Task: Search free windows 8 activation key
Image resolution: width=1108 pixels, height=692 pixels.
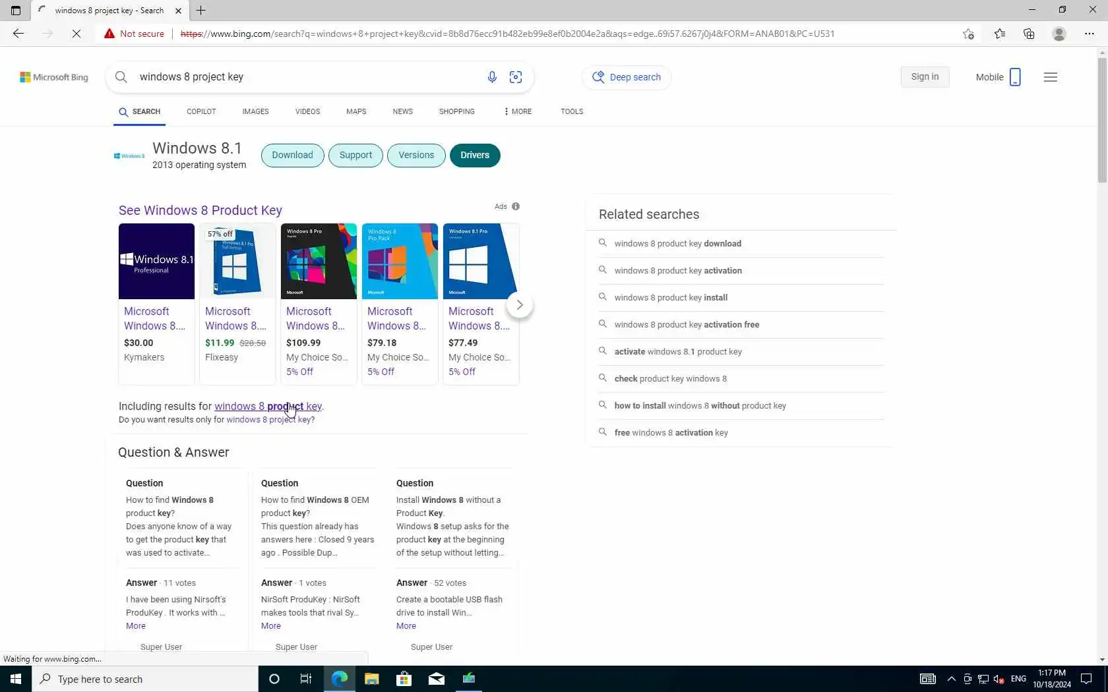Action: (x=671, y=433)
